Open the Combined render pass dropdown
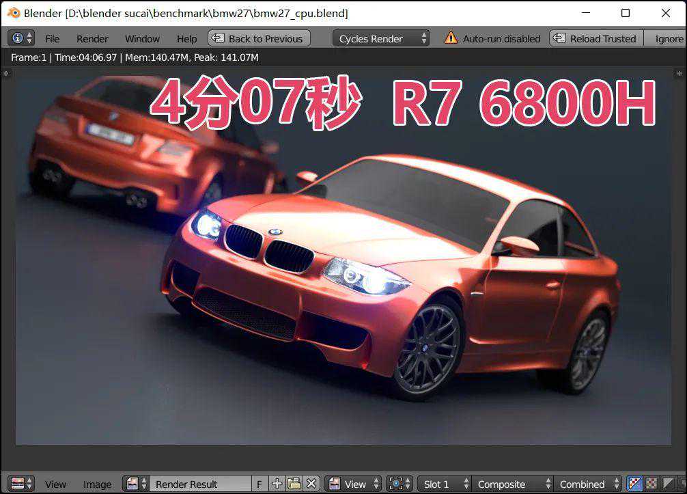This screenshot has width=687, height=494. [589, 484]
